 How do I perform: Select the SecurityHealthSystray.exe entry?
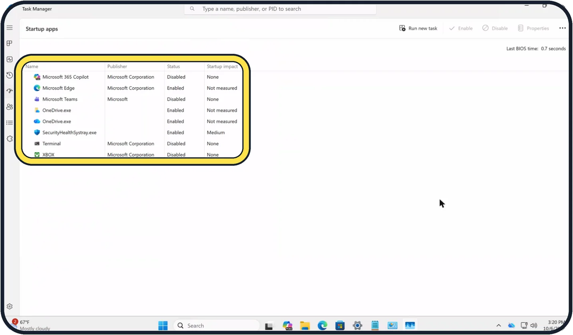132,132
